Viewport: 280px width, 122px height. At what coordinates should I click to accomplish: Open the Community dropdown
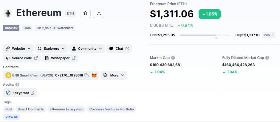(87, 49)
